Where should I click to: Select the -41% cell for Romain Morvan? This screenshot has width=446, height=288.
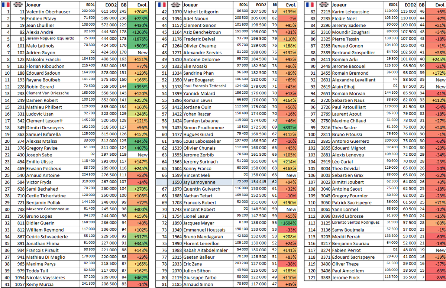[436, 94]
